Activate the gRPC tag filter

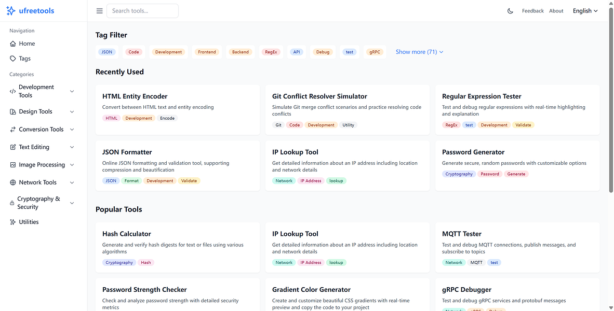pyautogui.click(x=375, y=52)
